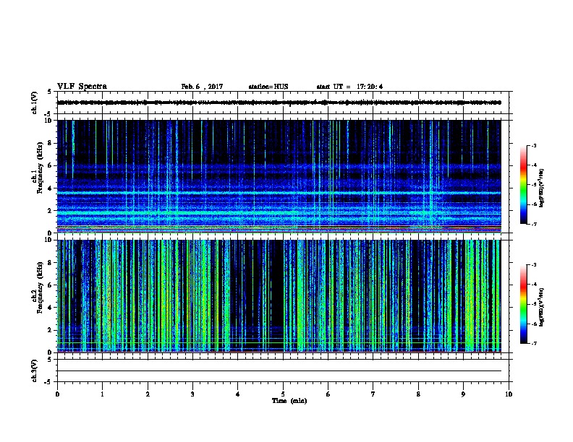Click the "ch.1(V)" waveform axis label

[35, 103]
